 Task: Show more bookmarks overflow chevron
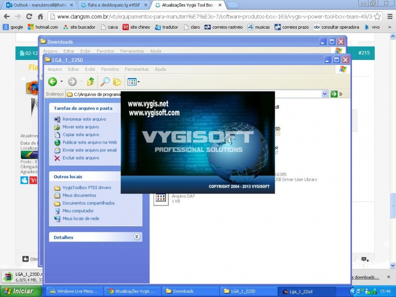coord(390,27)
